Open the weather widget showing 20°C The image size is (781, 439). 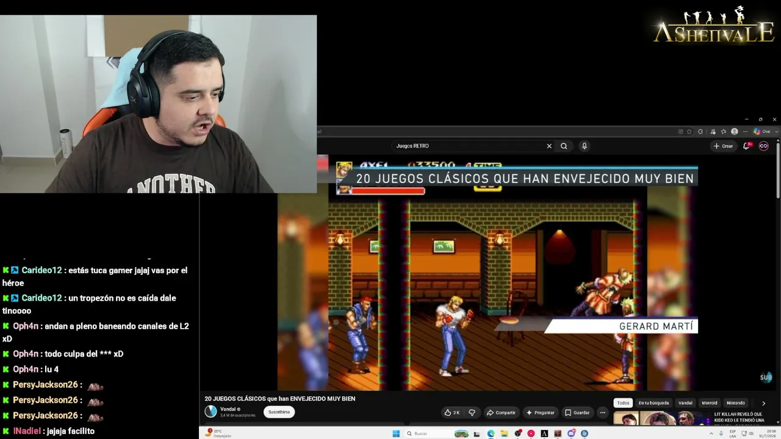point(218,434)
